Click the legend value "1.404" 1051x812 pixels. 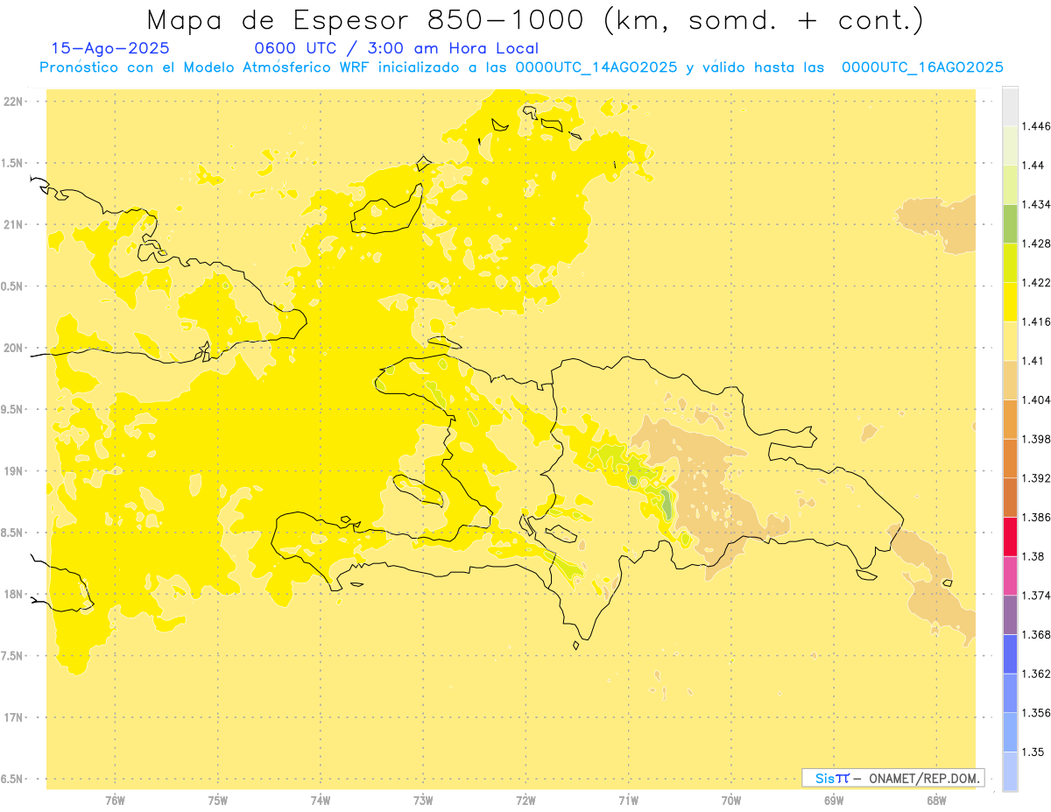coord(1036,399)
